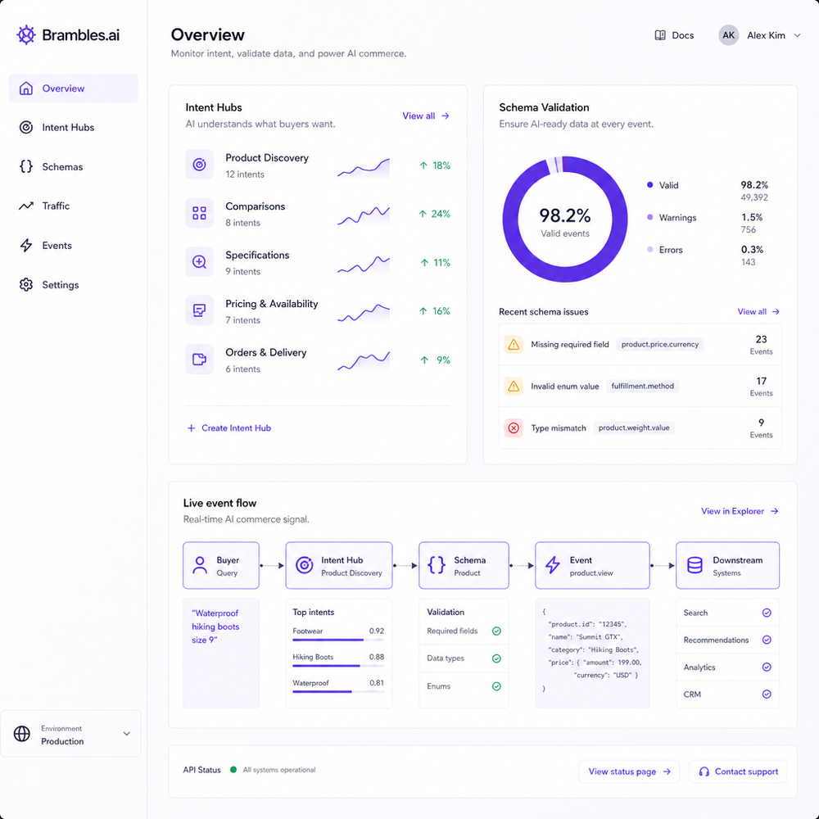Viewport: 819px width, 819px height.
Task: Click the Footwear 0.92 score bar
Action: click(x=338, y=640)
